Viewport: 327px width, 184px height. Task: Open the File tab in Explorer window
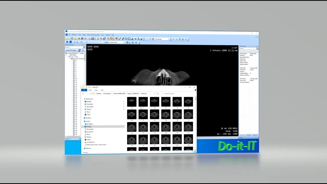coord(84,90)
